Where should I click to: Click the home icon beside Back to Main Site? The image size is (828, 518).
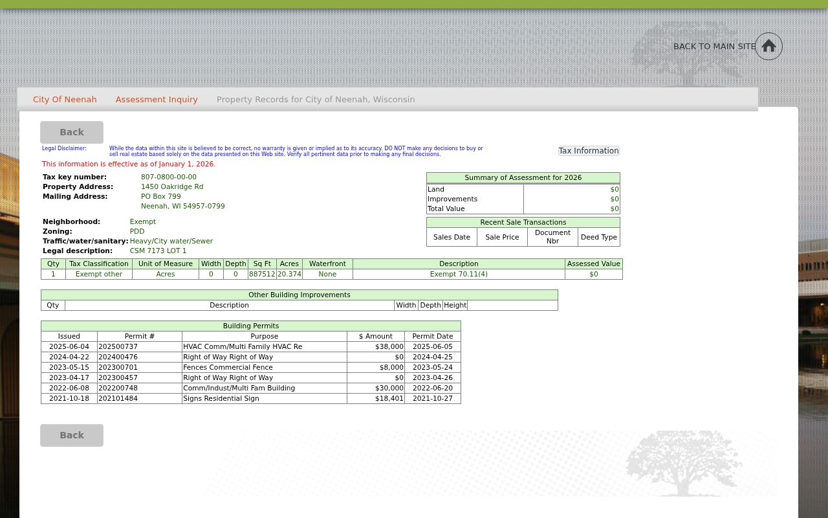click(768, 46)
